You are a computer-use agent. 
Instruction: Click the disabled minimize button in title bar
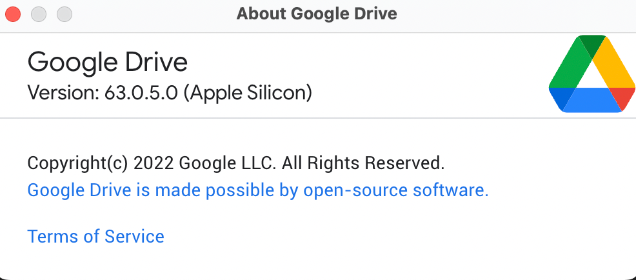tap(39, 15)
